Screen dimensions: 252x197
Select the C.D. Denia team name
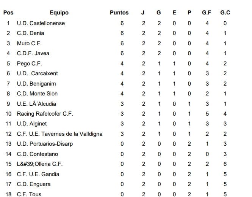tap(30, 33)
